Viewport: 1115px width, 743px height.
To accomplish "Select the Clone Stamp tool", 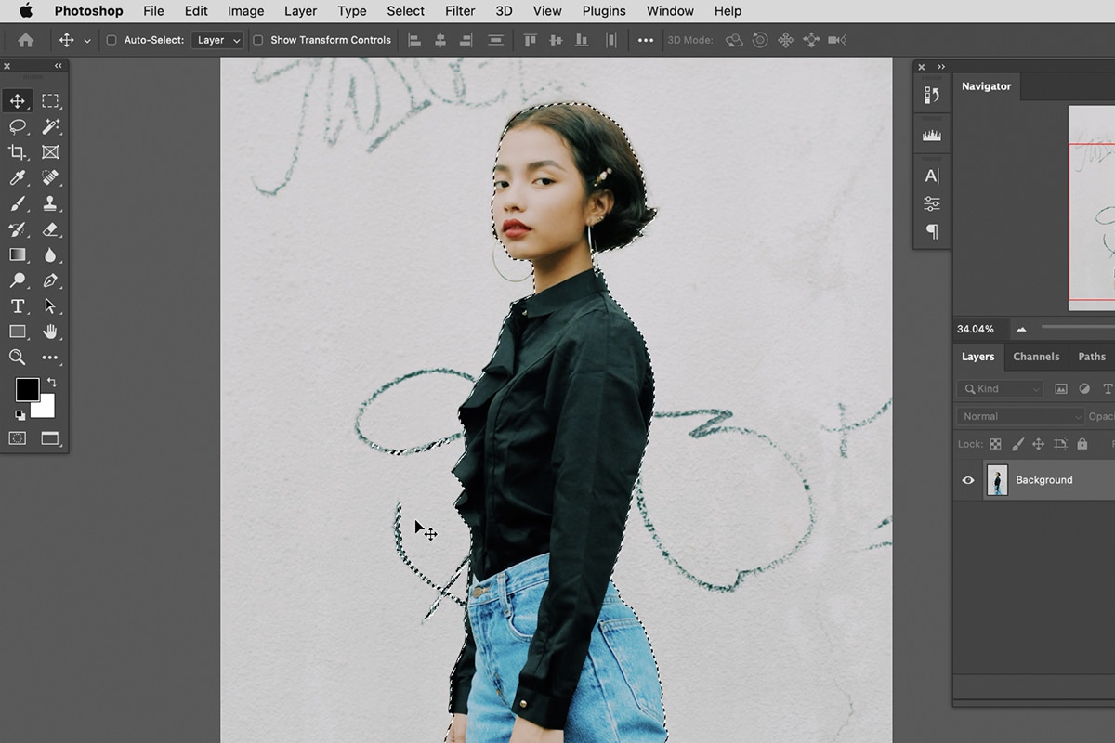I will [51, 203].
